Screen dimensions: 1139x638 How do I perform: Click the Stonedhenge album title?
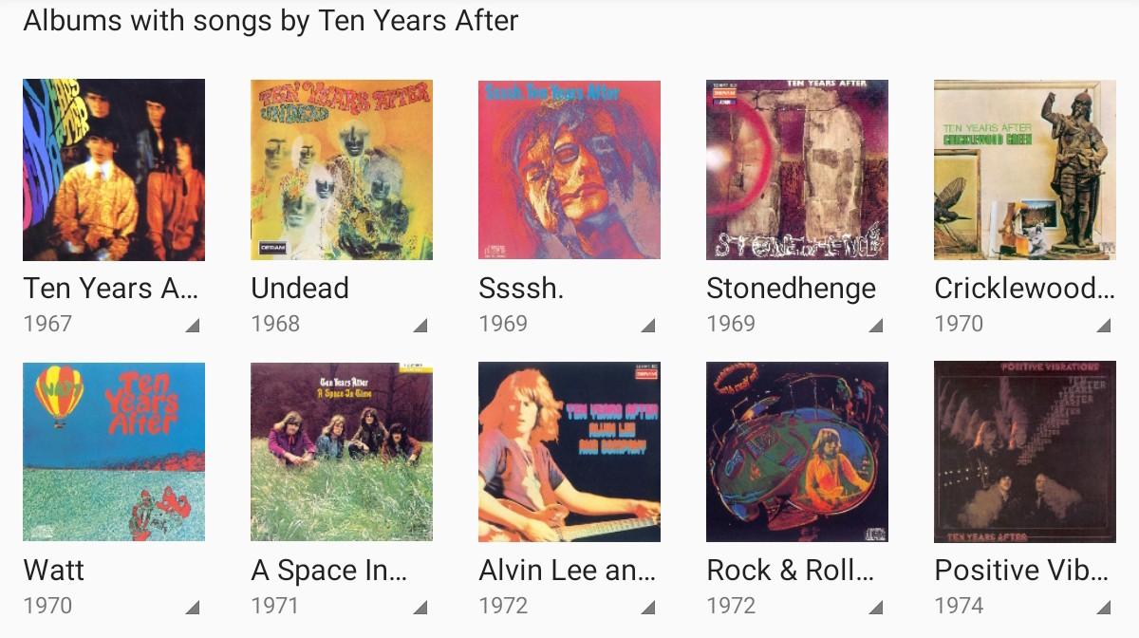click(791, 289)
